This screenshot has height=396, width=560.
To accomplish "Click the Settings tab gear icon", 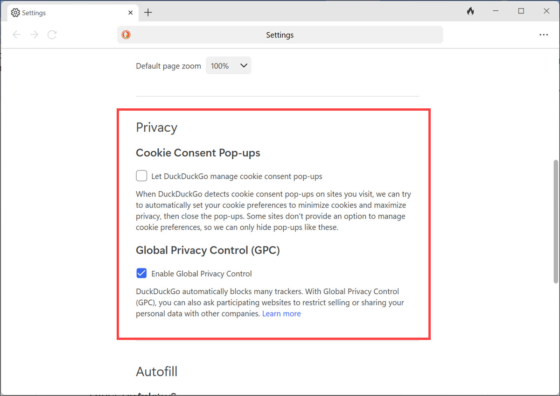I will click(x=15, y=13).
